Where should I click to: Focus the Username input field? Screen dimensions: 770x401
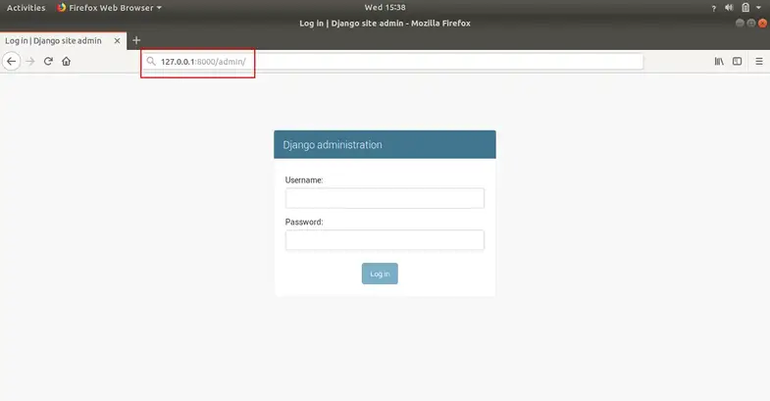385,198
